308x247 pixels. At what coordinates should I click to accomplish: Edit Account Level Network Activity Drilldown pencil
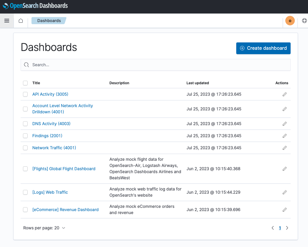click(285, 109)
